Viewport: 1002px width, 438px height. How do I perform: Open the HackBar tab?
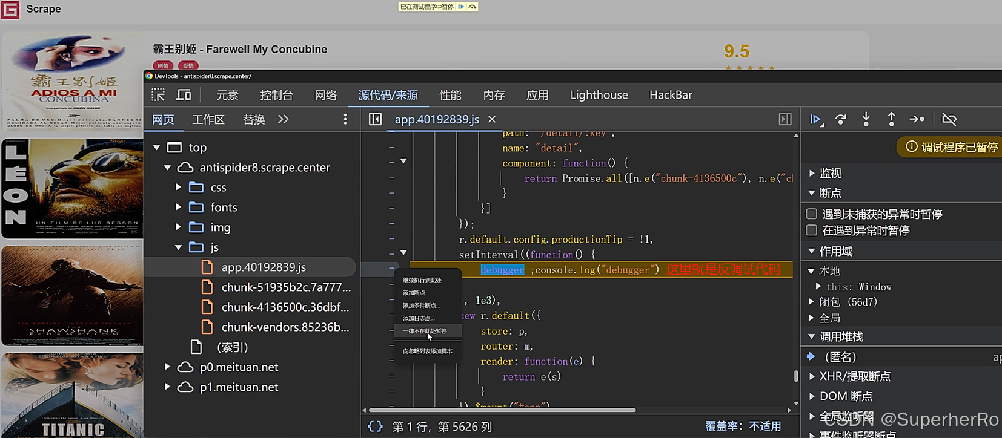[x=671, y=95]
